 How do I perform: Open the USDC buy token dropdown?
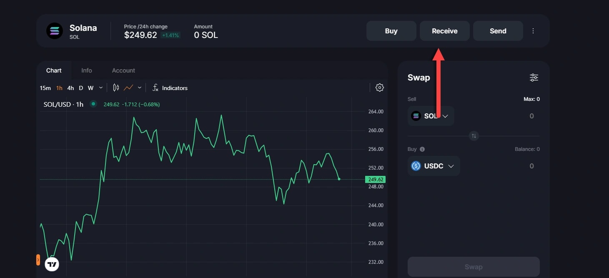point(434,166)
